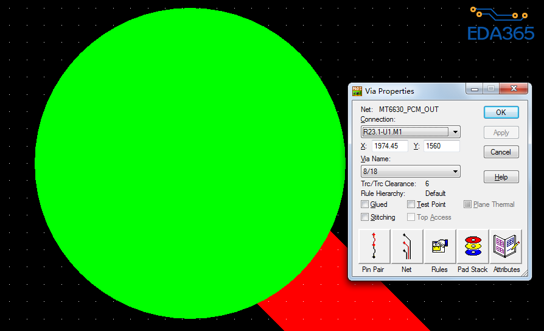This screenshot has height=331, width=544.
Task: Open the Rules icon button
Action: point(439,246)
